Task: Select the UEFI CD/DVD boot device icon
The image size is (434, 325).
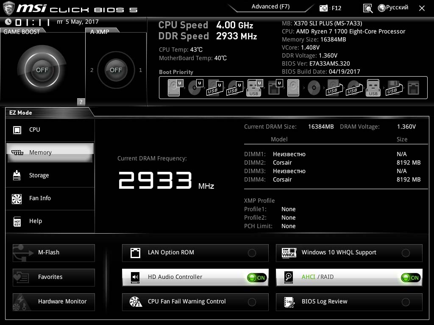Action: pos(196,88)
